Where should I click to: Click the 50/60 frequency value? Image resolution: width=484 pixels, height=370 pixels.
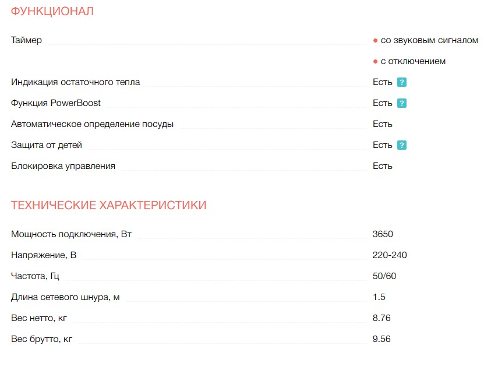pyautogui.click(x=384, y=276)
